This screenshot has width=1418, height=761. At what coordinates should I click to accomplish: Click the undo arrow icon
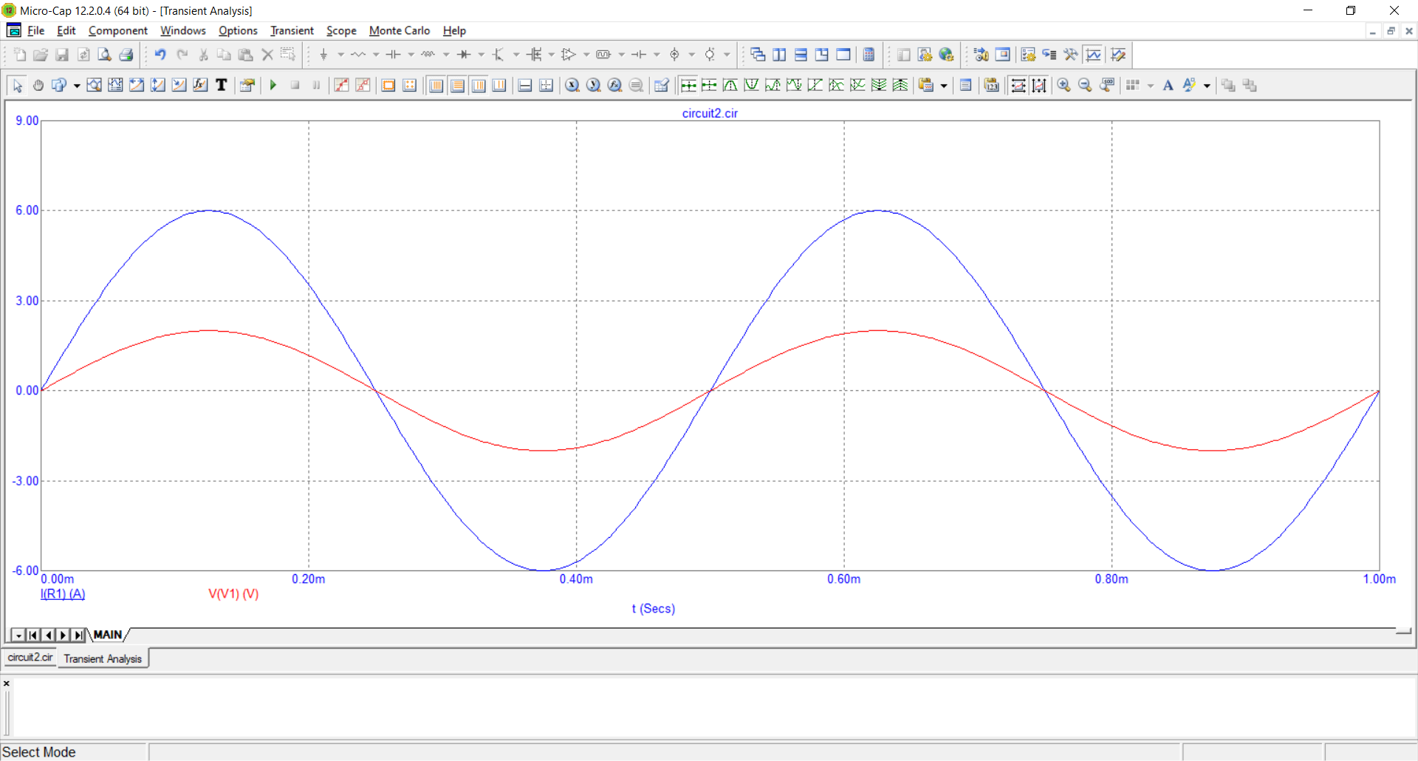160,55
